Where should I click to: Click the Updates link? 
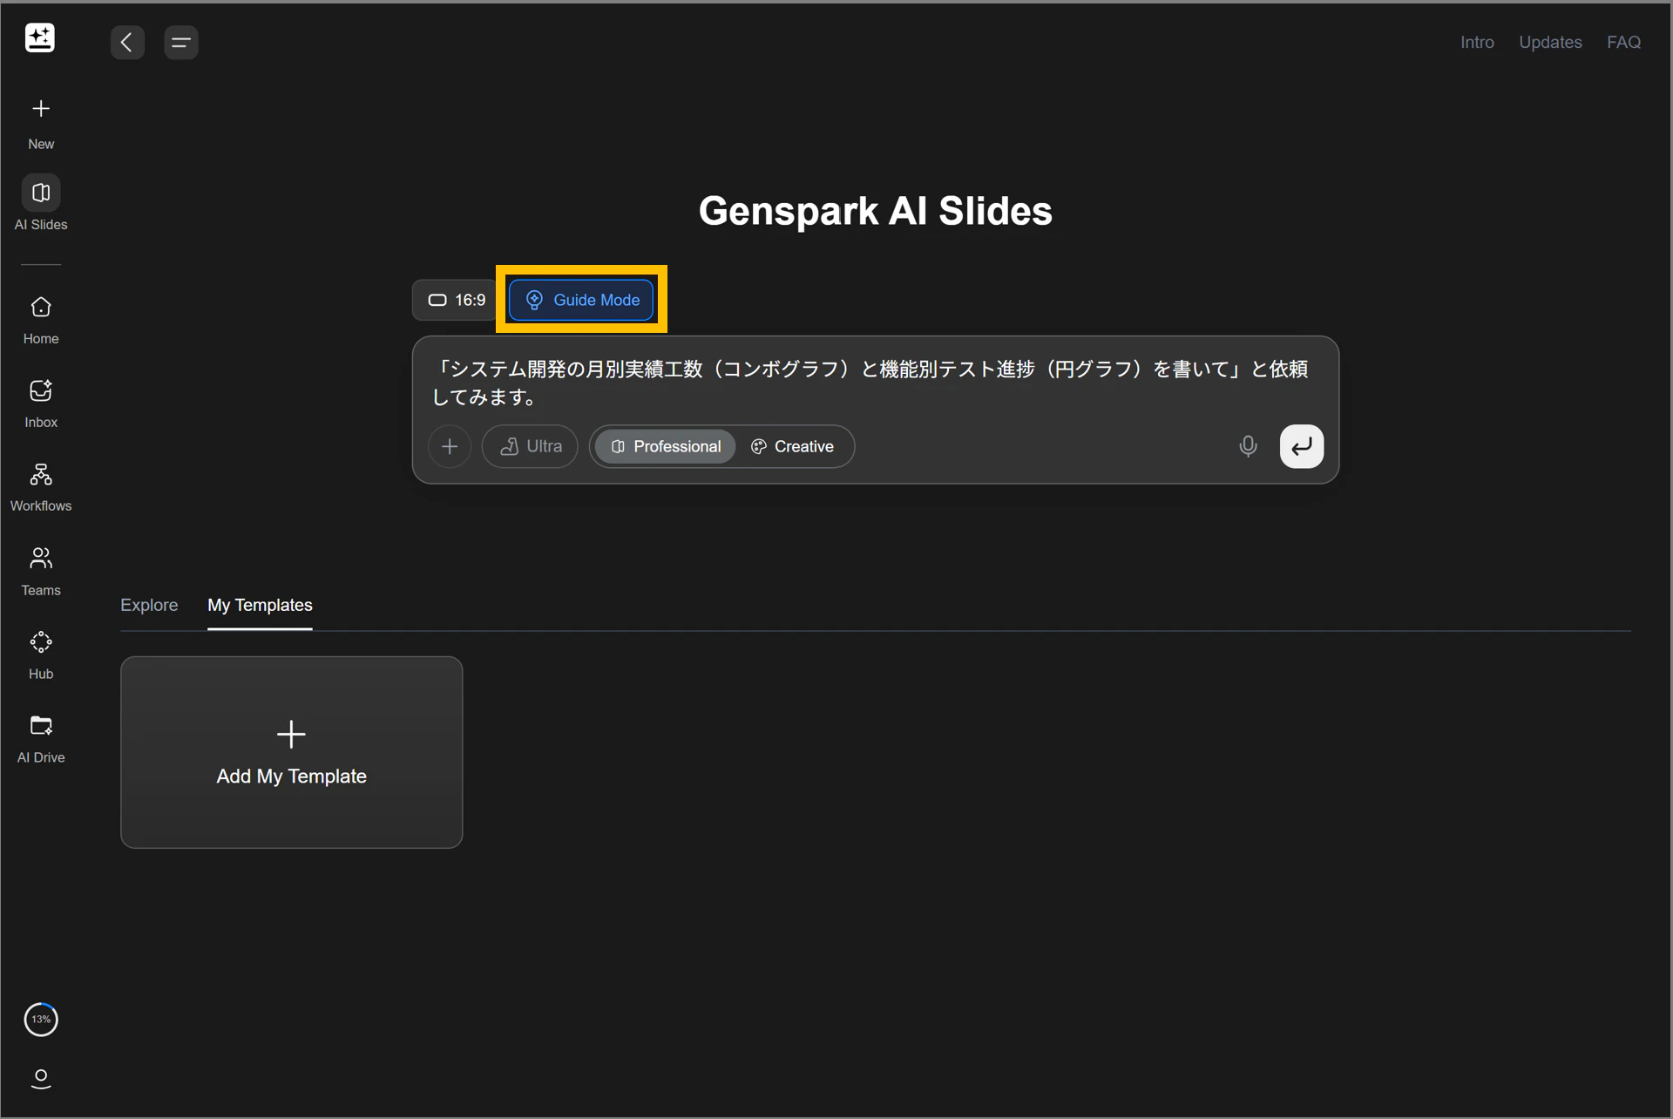pos(1550,42)
